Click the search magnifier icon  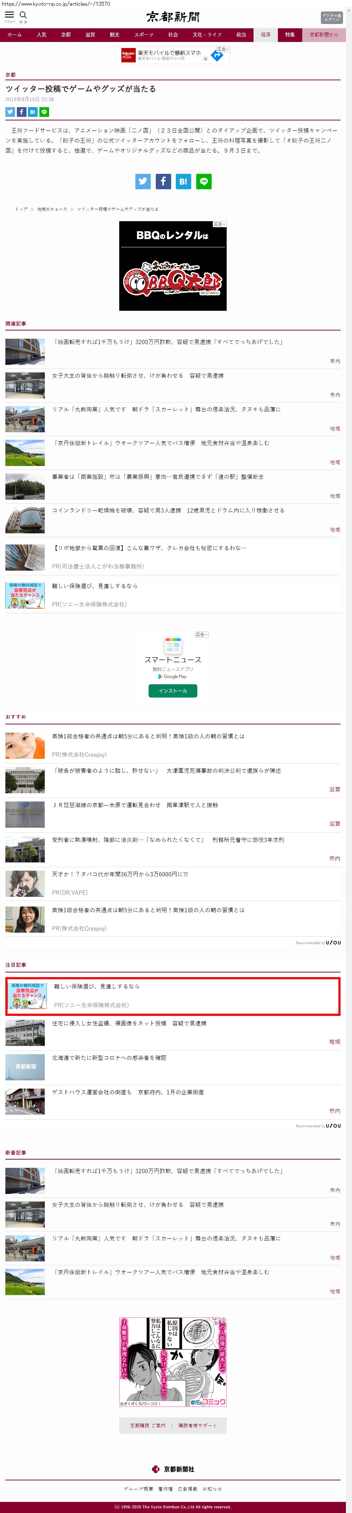click(x=24, y=16)
